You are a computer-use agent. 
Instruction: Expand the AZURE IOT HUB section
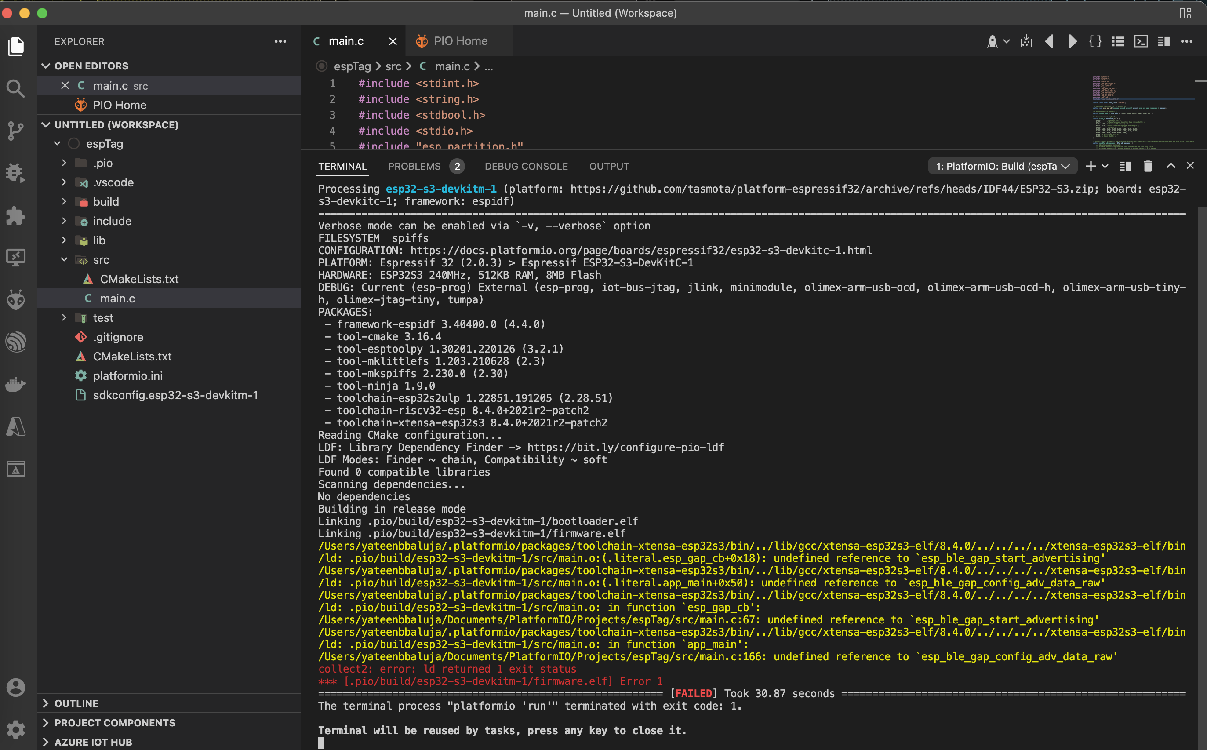coord(46,742)
